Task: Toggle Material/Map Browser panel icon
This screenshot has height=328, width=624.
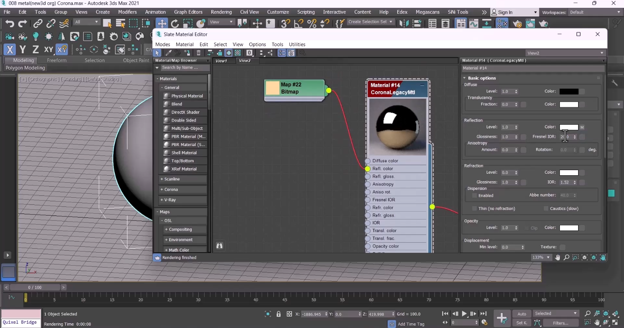Action: 282,53
